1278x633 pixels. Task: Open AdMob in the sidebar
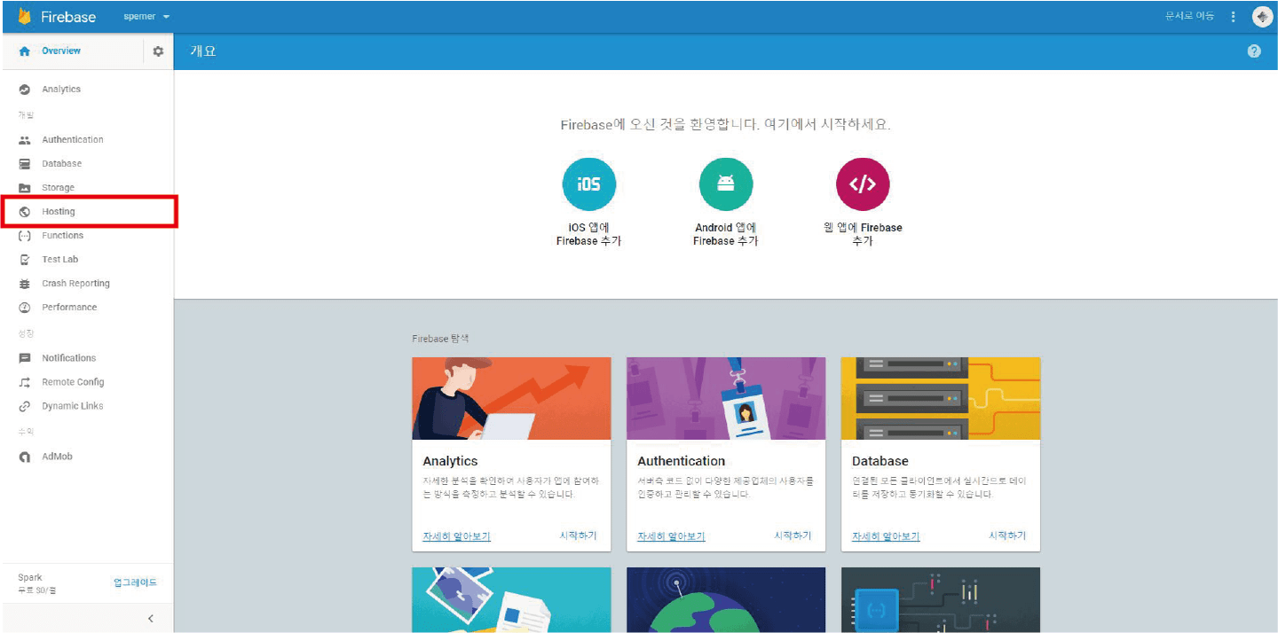coord(58,457)
